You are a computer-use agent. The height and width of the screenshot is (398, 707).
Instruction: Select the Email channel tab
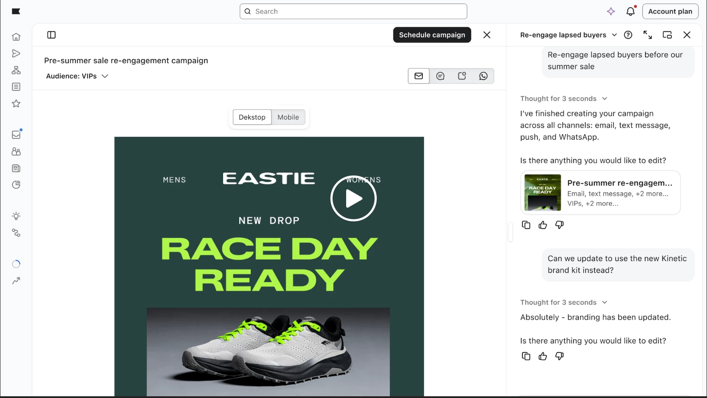[418, 76]
